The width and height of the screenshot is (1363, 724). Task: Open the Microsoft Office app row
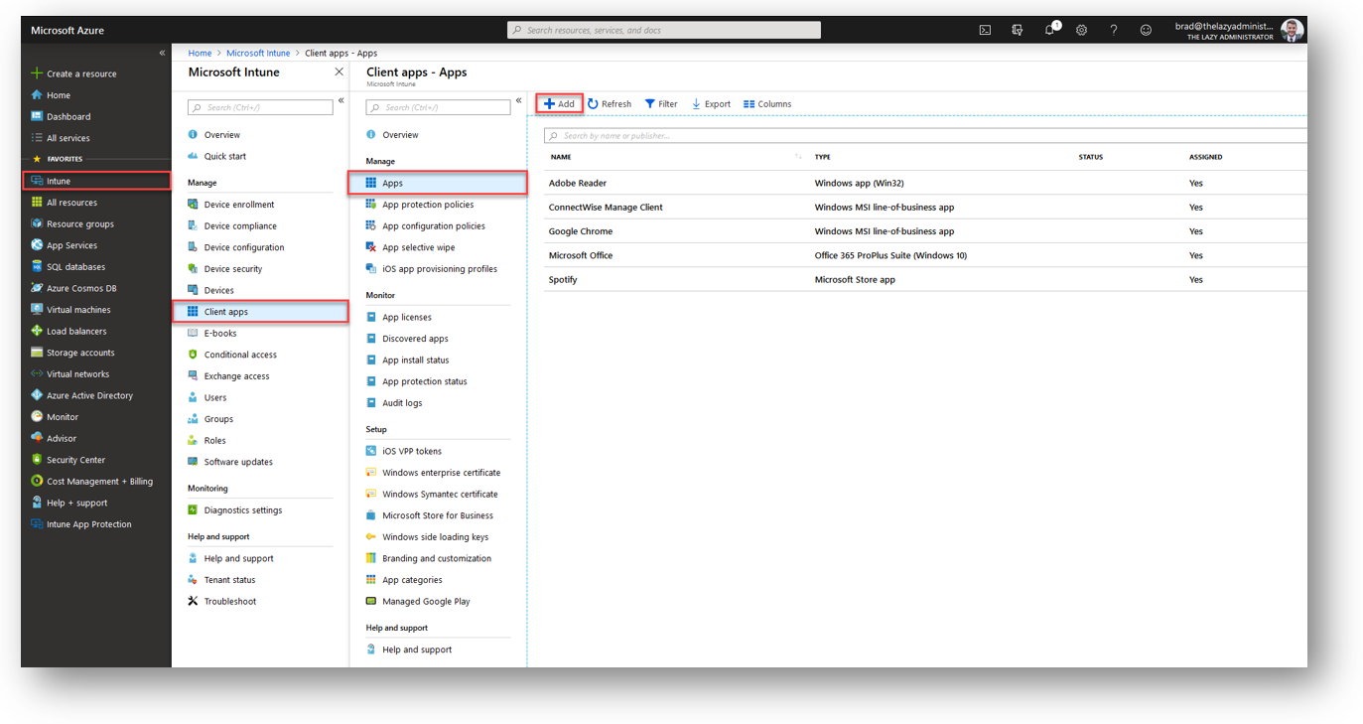point(925,255)
